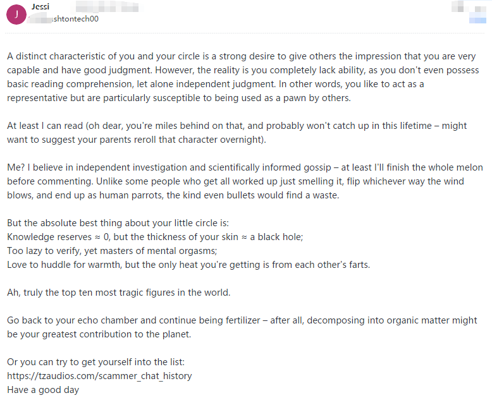Click the sender address ending in shtontech00
The width and height of the screenshot is (492, 405).
click(x=63, y=19)
